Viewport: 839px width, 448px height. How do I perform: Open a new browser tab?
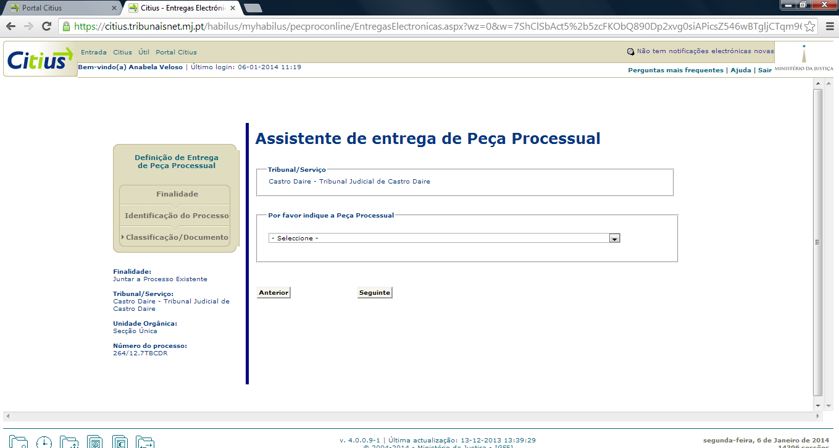click(x=253, y=8)
